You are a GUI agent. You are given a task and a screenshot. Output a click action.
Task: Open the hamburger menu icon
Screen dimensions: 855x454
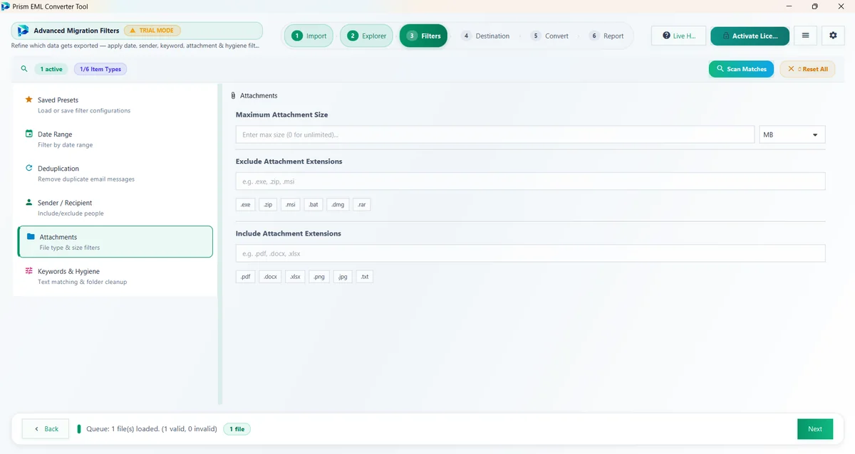pyautogui.click(x=805, y=36)
